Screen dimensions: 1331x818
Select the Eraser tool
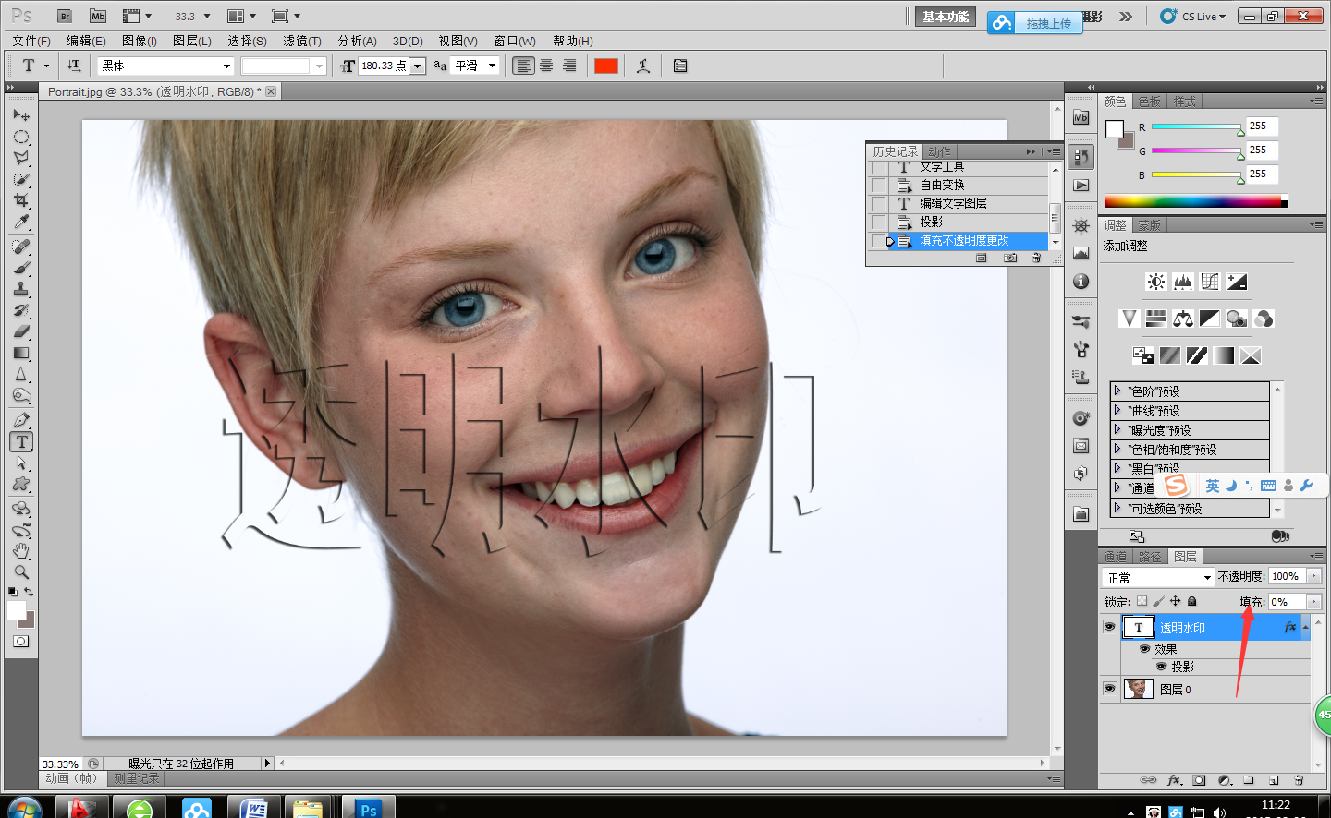click(21, 331)
